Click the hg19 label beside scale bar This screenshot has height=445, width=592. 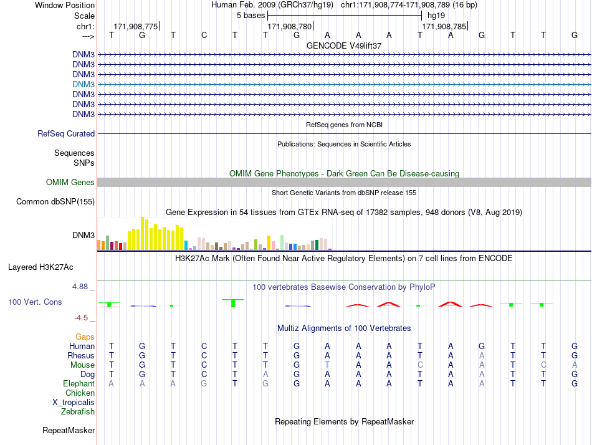point(436,16)
